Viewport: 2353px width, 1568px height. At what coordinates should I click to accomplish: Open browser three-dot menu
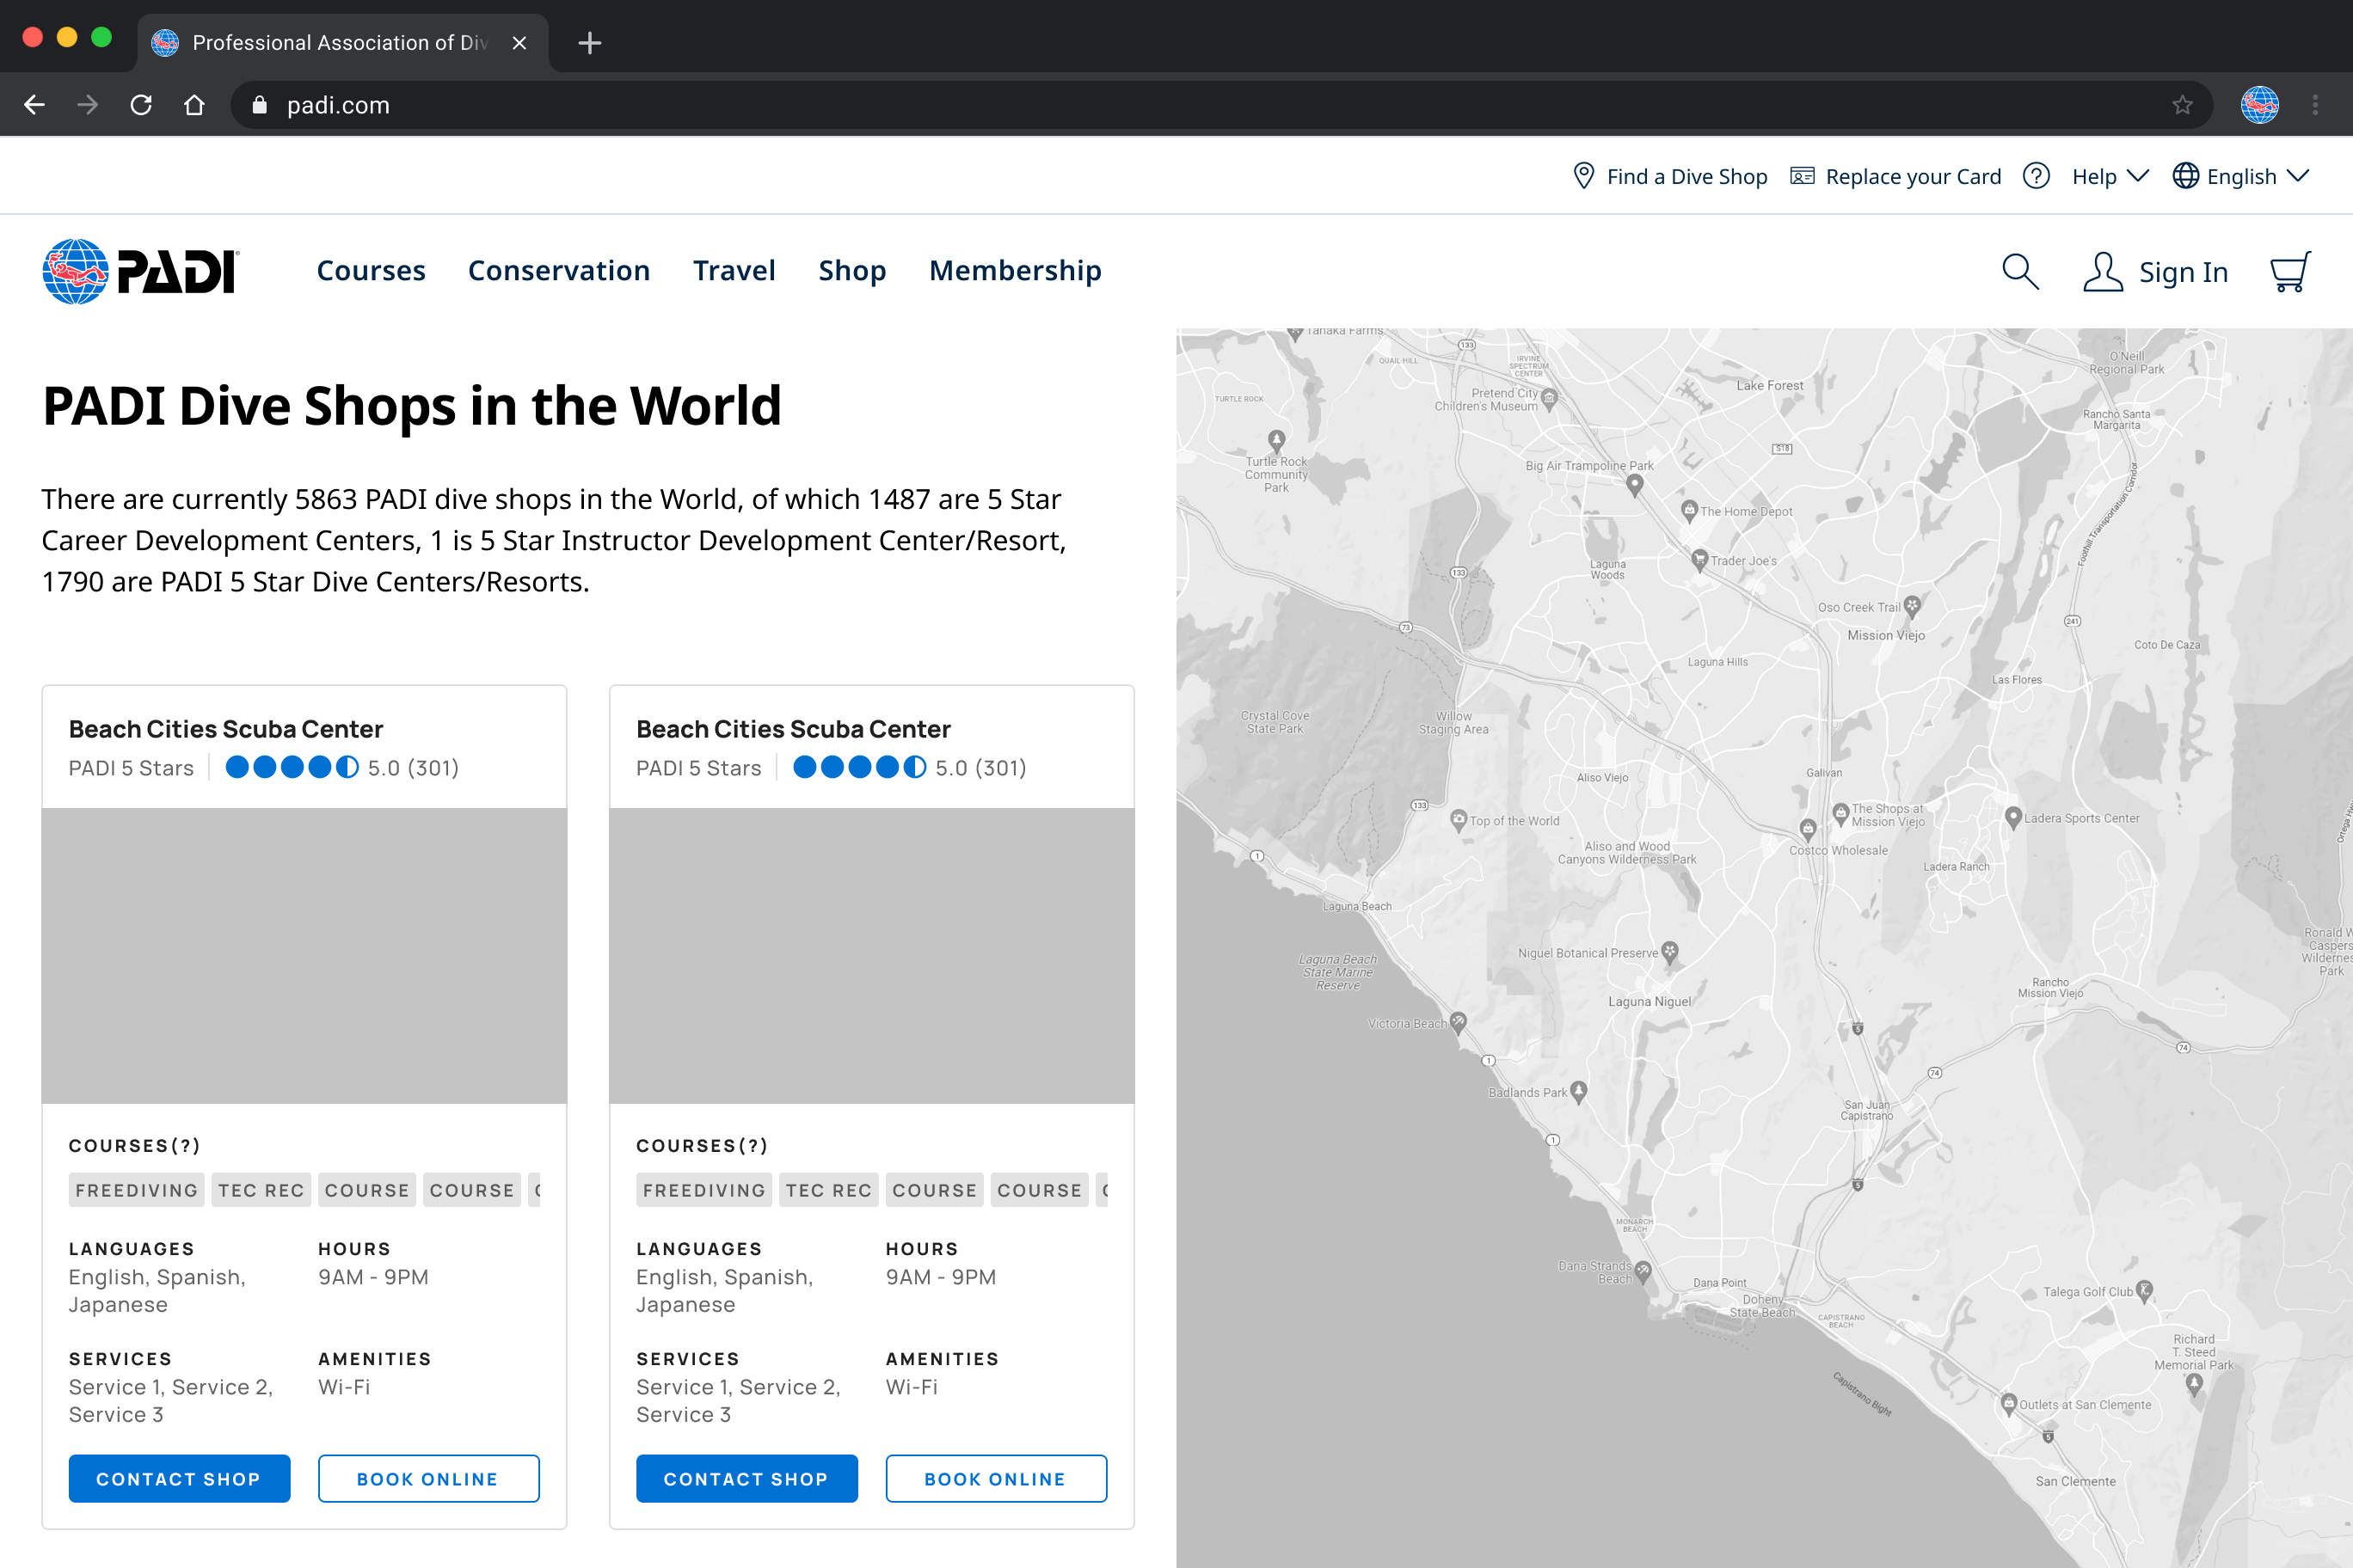[2315, 105]
